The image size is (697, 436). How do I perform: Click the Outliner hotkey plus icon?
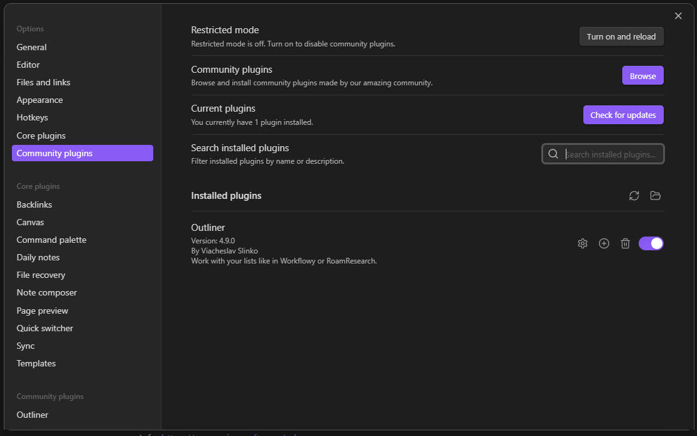[603, 243]
